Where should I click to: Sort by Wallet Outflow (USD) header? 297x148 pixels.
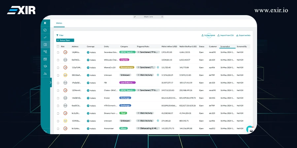(188, 46)
